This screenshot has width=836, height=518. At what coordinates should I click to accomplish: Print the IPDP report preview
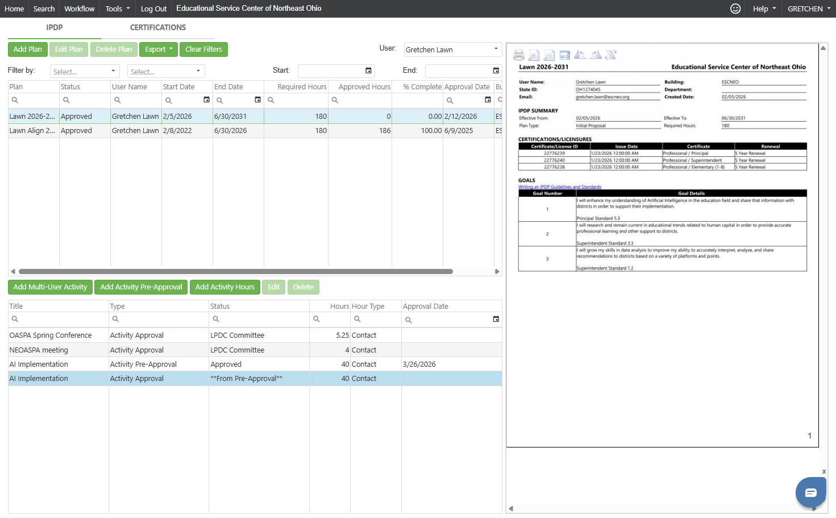518,55
